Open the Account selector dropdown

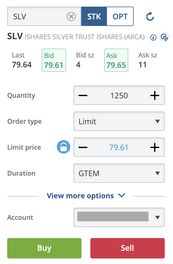[x=119, y=217]
